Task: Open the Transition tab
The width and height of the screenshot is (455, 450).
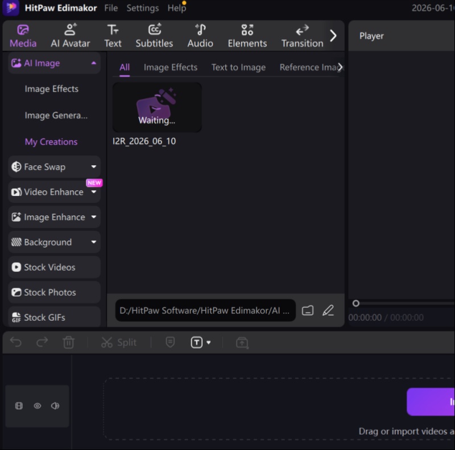Action: (x=302, y=36)
